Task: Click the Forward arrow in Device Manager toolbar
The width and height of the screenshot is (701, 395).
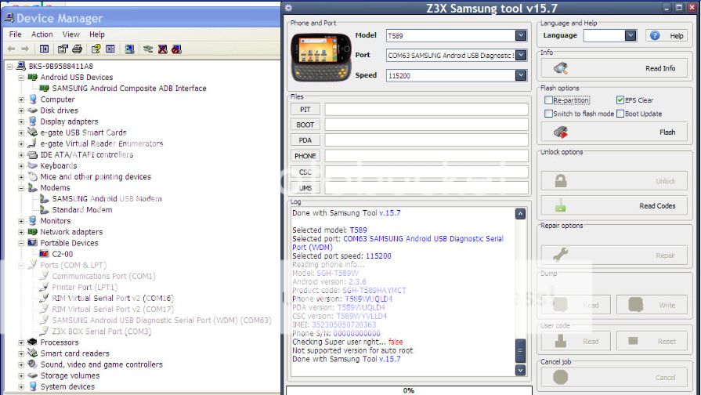Action: (25, 49)
